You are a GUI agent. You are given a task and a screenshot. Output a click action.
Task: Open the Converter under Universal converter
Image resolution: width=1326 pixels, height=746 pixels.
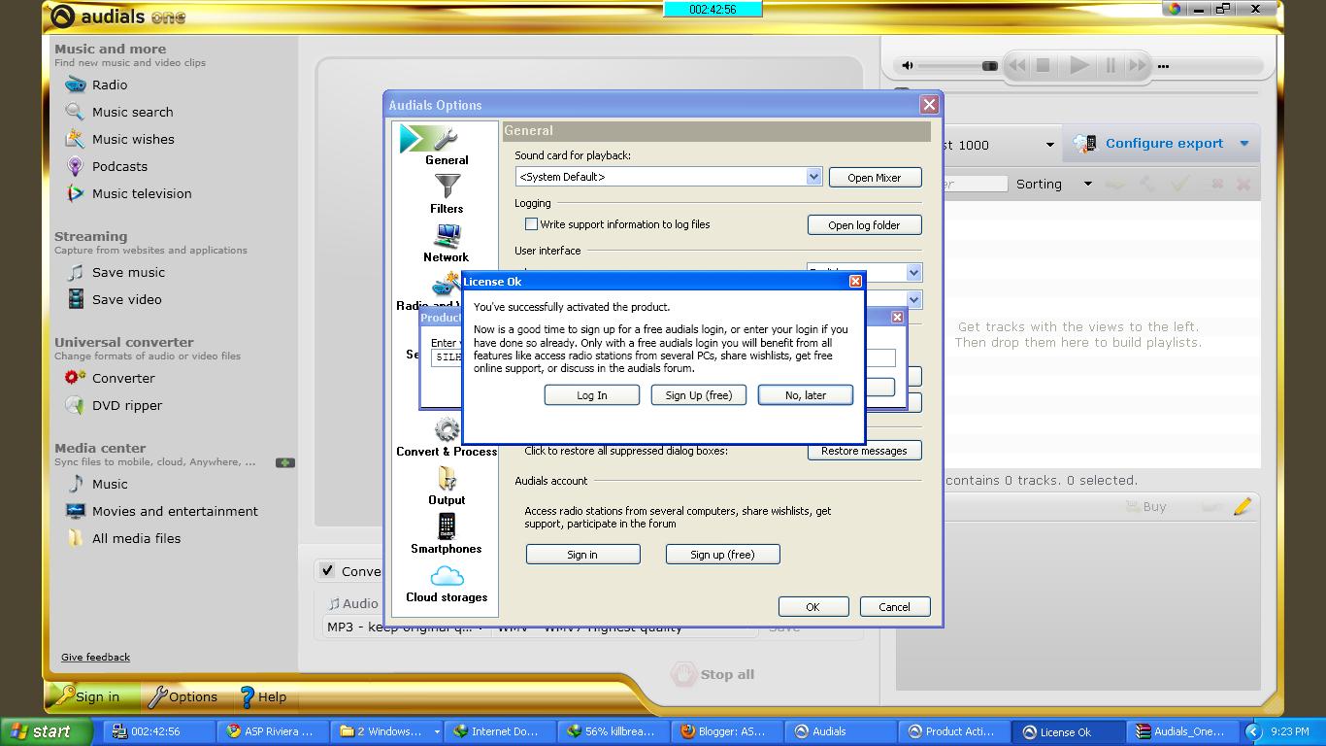pyautogui.click(x=110, y=378)
